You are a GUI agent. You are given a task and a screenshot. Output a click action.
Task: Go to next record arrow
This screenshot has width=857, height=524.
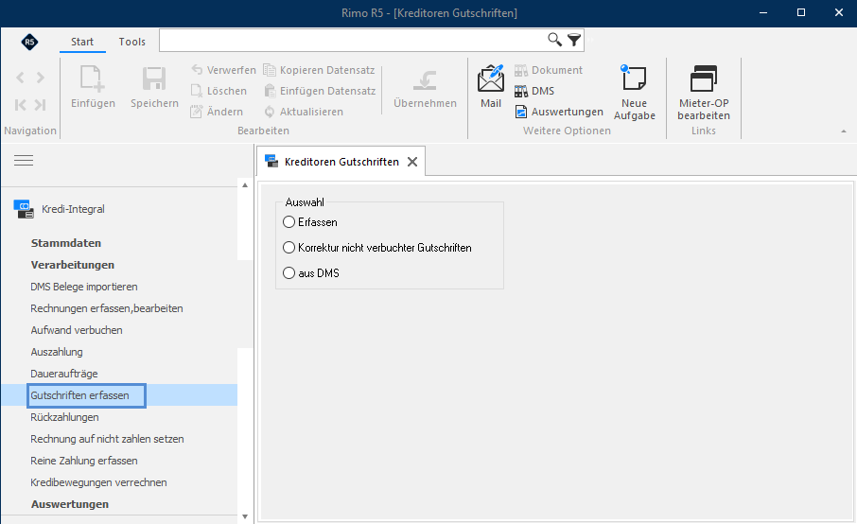[x=41, y=78]
